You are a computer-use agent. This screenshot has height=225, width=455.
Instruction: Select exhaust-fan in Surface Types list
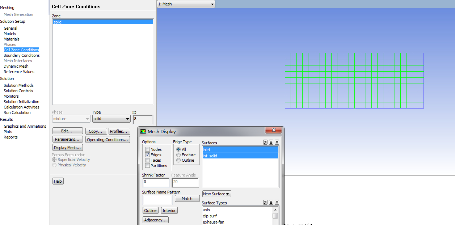[x=237, y=222]
